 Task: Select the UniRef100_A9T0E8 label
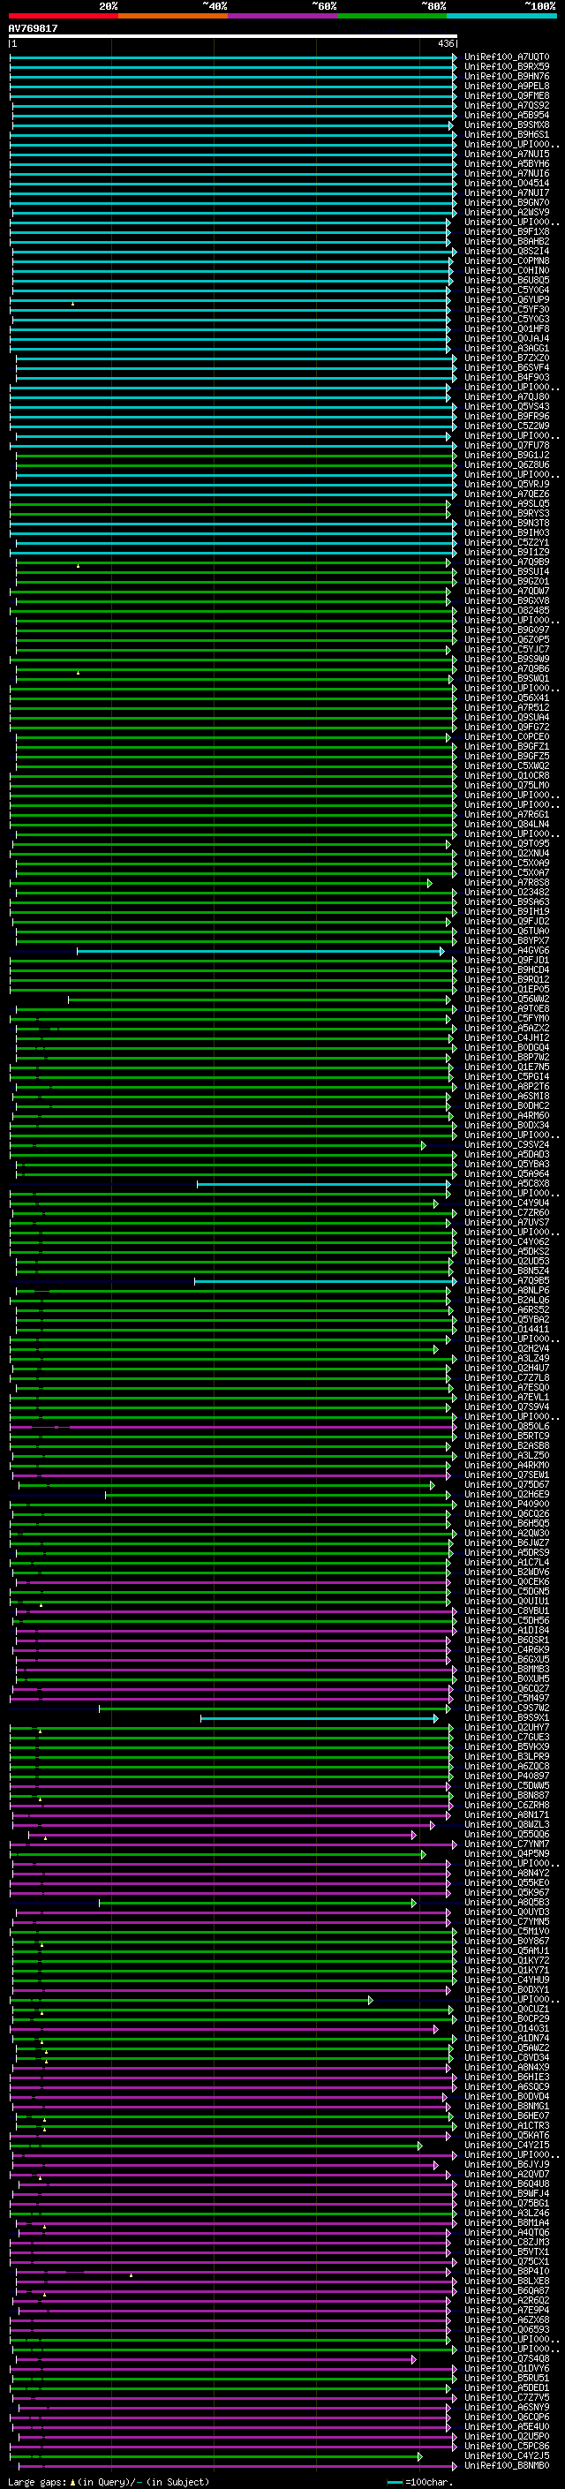click(507, 1008)
